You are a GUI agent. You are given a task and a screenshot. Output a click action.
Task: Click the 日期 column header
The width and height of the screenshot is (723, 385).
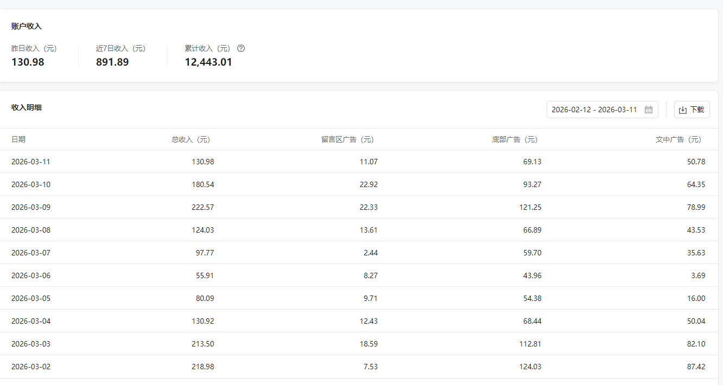18,139
